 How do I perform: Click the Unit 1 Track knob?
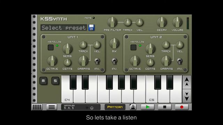83,45
